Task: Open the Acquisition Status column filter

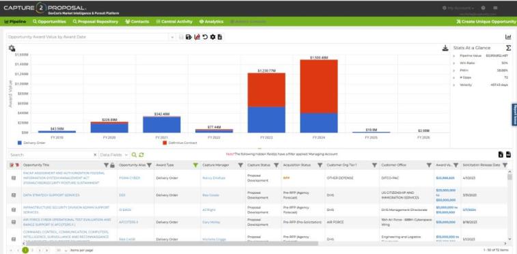Action: coord(320,165)
